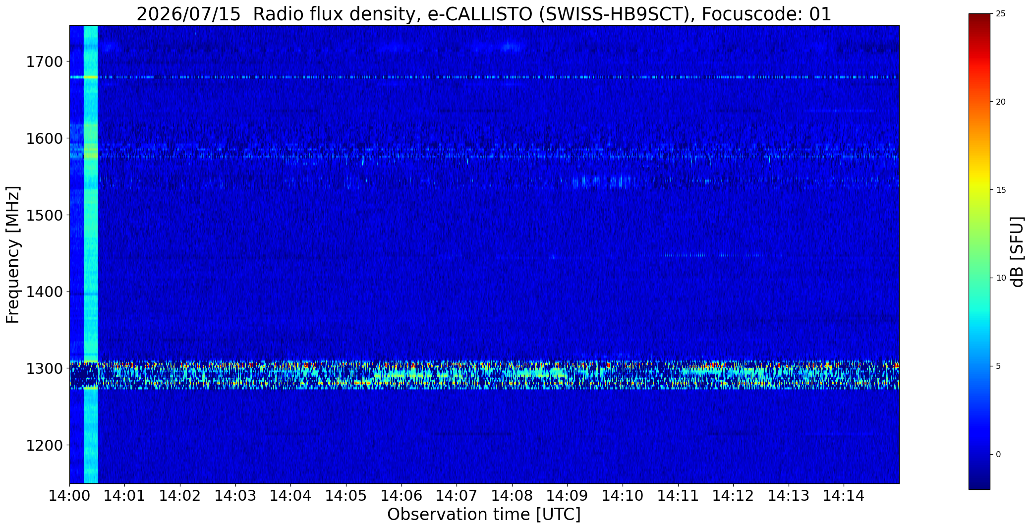Image resolution: width=1032 pixels, height=529 pixels.
Task: Select the 14:00 tick on time axis
Action: pos(69,496)
